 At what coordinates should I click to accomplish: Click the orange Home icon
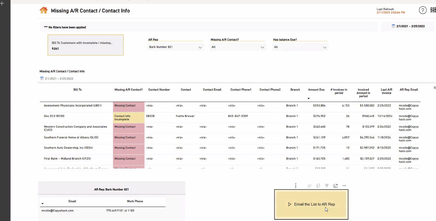point(44,10)
